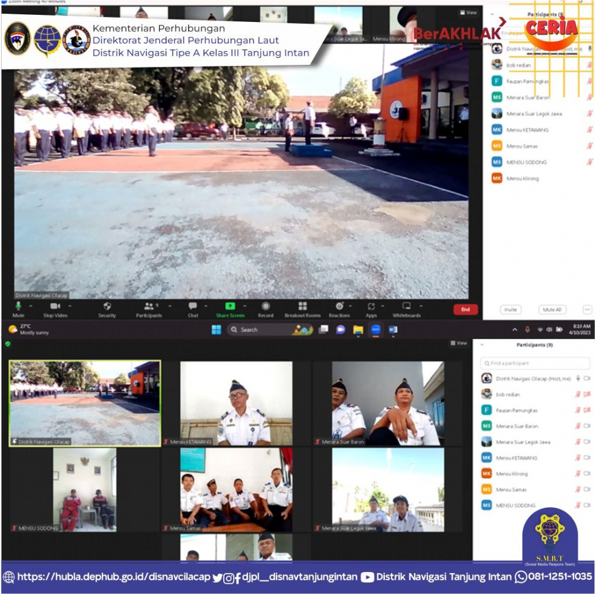The height and width of the screenshot is (594, 595).
Task: Click the Find a participant search field
Action: [x=535, y=363]
